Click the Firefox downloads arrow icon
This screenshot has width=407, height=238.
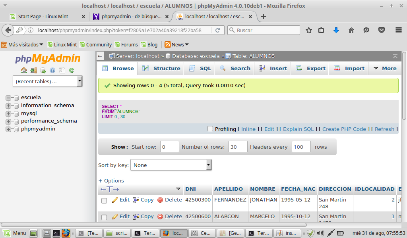coord(336,30)
